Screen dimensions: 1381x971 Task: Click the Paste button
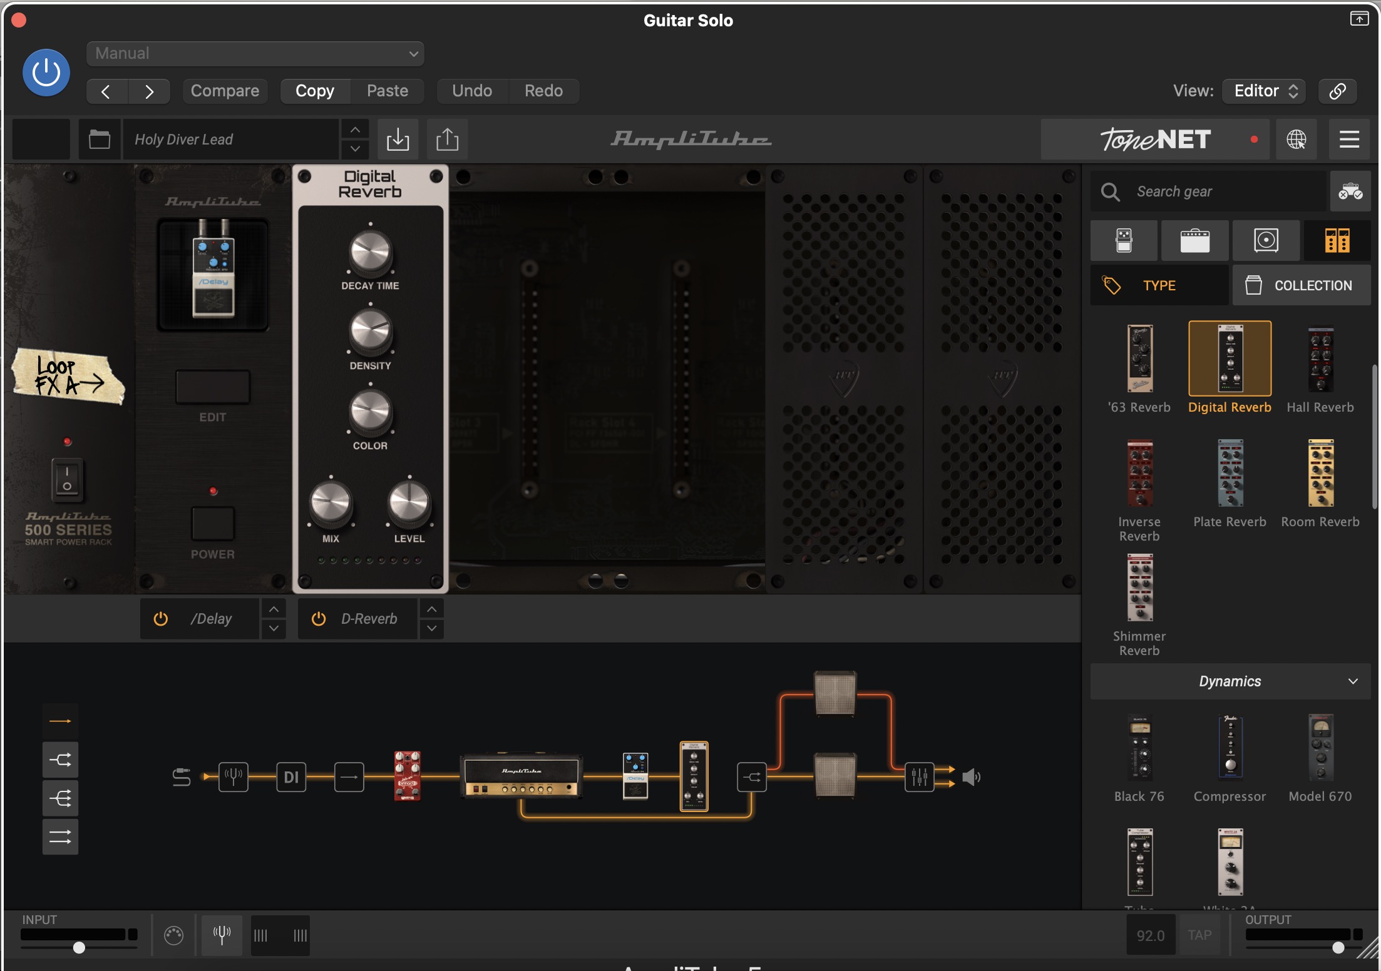tap(388, 91)
